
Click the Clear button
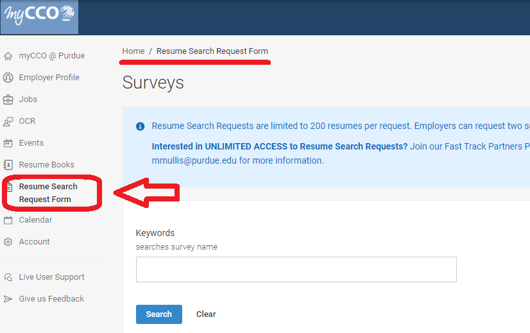coord(206,314)
